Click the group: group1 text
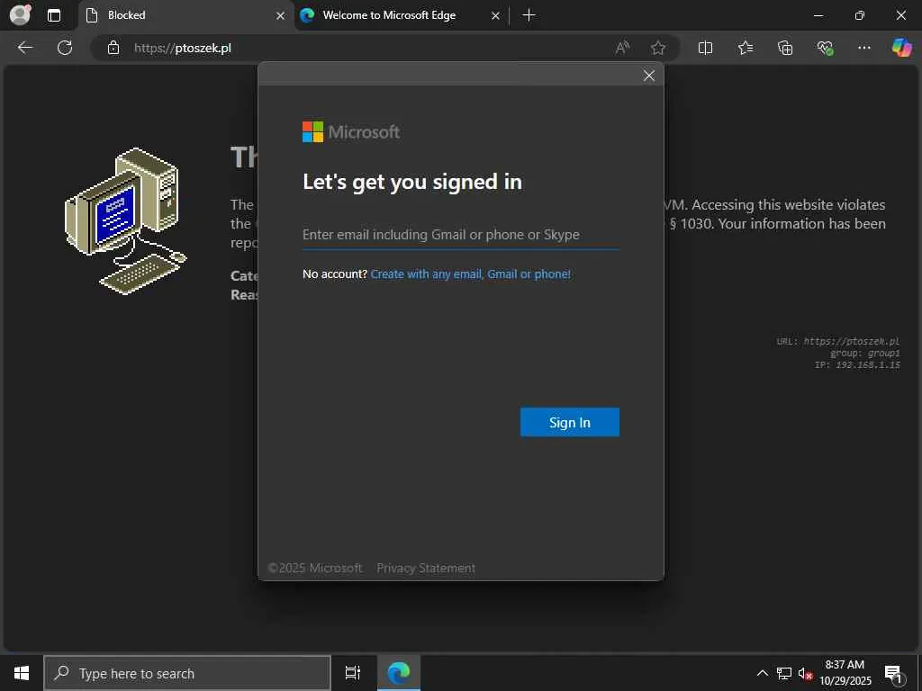922x691 pixels. coord(865,353)
